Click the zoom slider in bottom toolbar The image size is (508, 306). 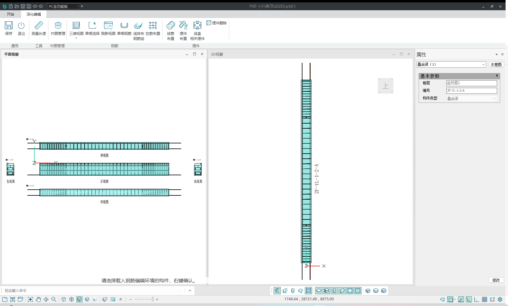tap(153, 299)
